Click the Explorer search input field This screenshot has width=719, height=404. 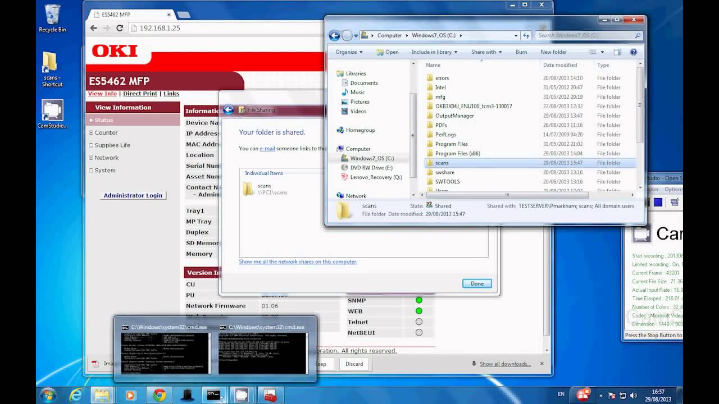(x=584, y=35)
